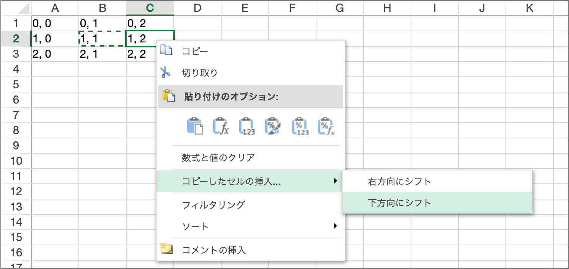Select row 16 header
Viewport: 569px width, 269px height.
[x=16, y=253]
